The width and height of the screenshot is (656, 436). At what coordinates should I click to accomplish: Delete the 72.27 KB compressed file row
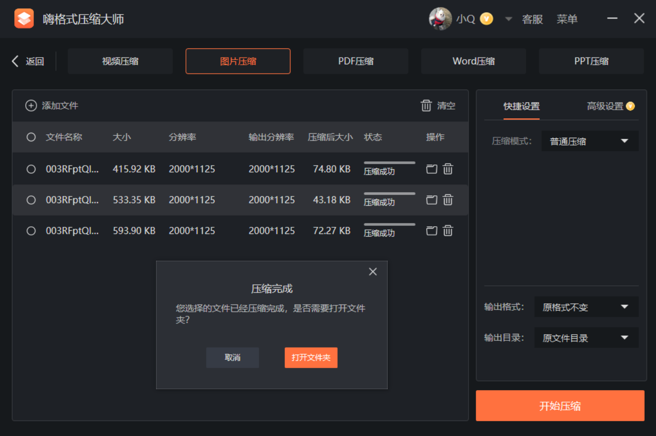tap(448, 230)
